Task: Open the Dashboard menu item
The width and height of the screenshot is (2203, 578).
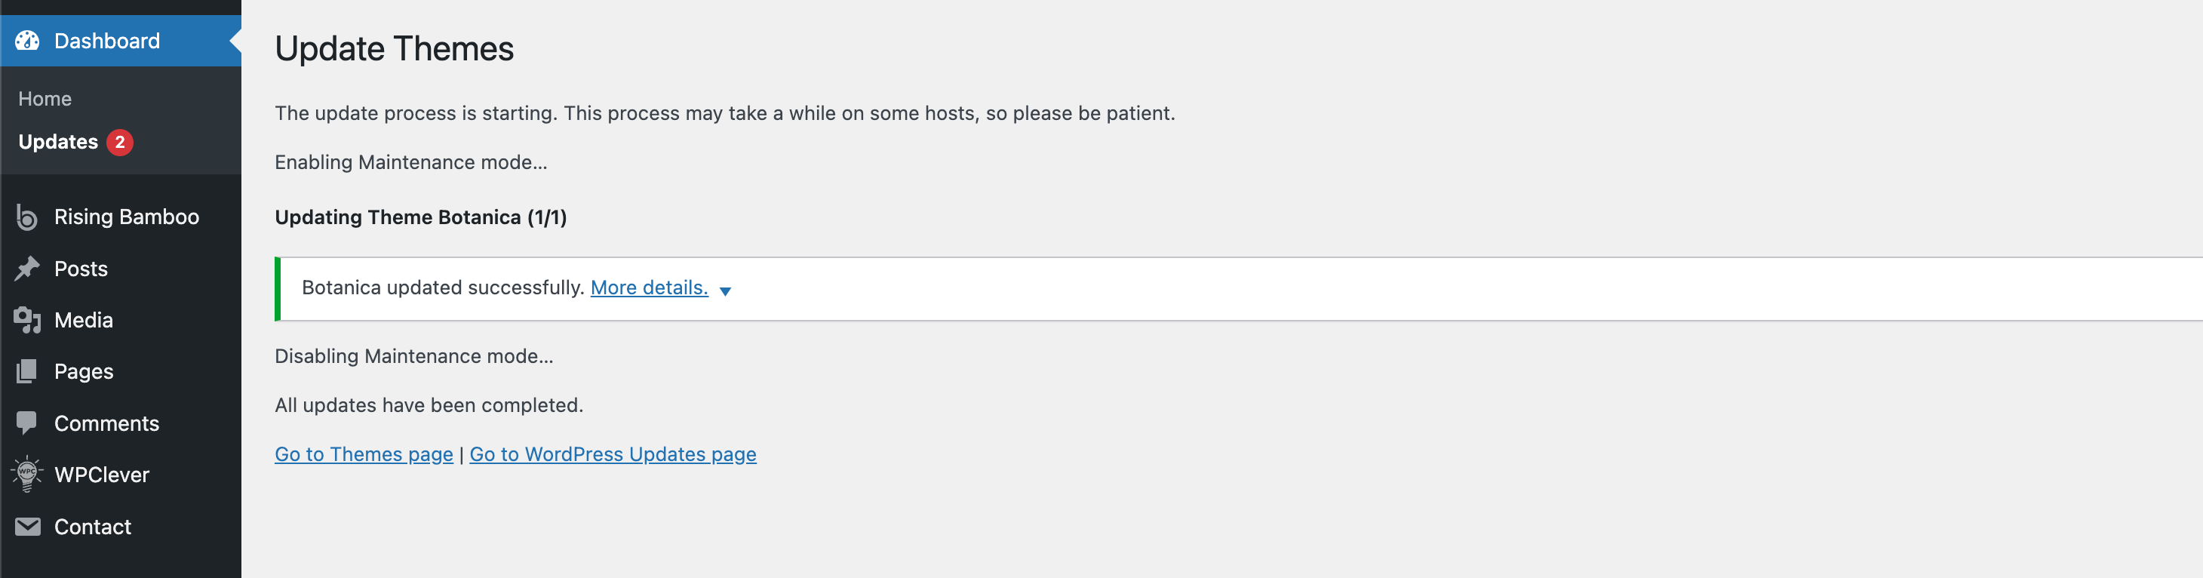Action: pyautogui.click(x=107, y=41)
